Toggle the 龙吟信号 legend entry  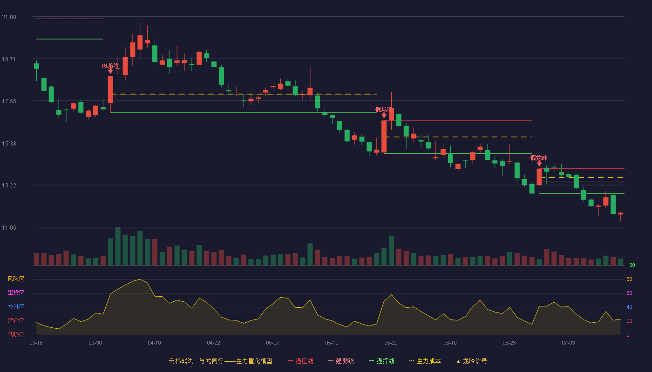tap(471, 361)
